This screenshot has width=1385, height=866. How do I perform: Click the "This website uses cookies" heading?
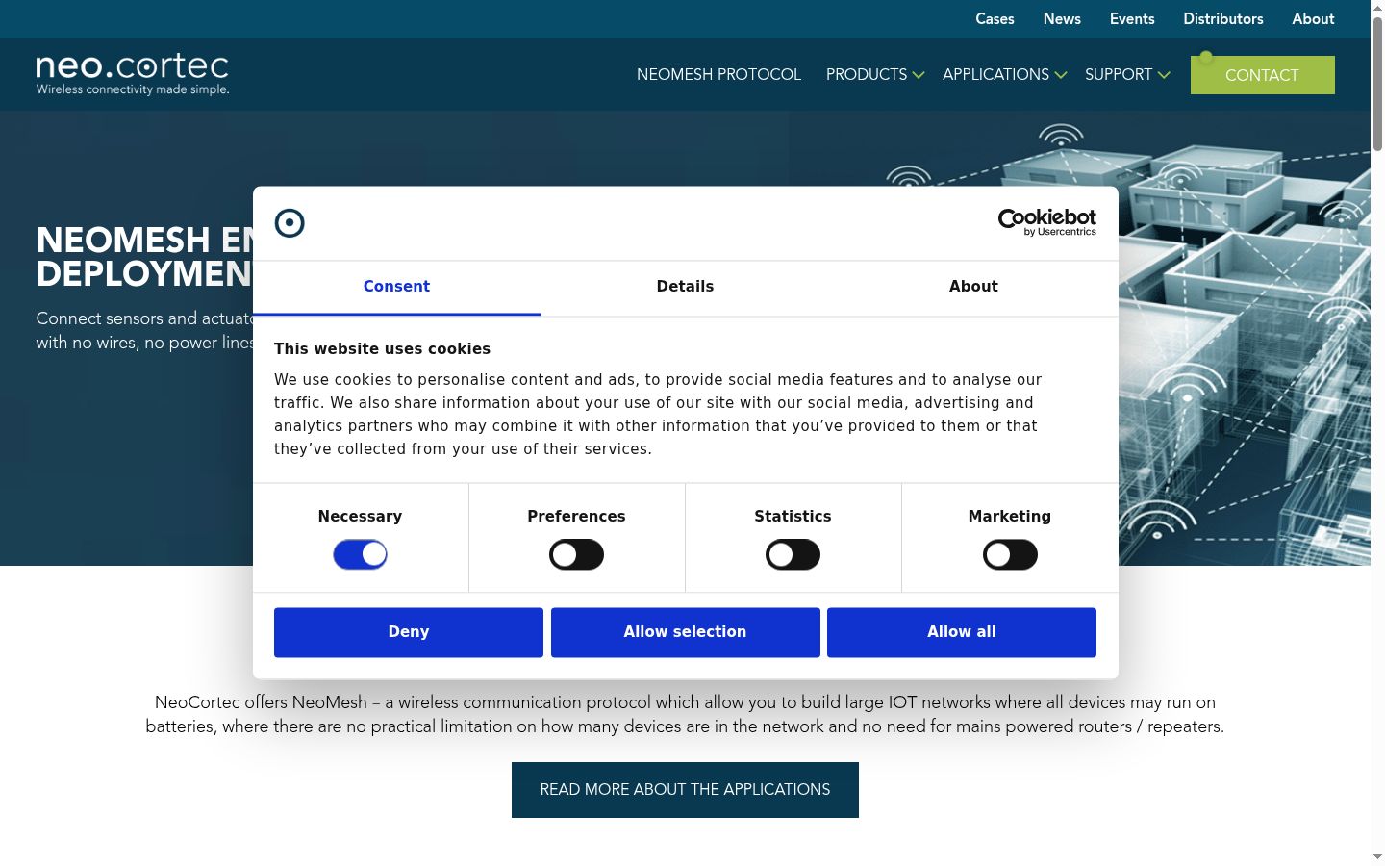(x=382, y=349)
